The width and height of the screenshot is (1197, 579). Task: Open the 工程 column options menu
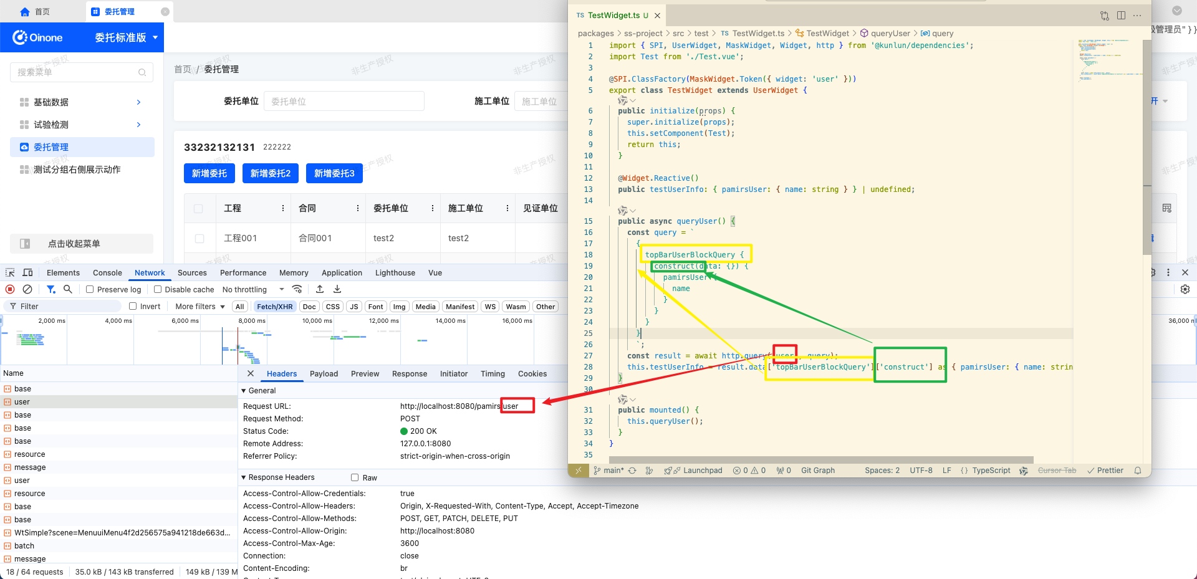[x=283, y=208]
